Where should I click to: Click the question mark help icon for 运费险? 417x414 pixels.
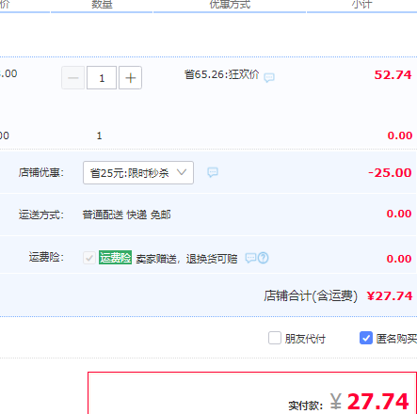[x=264, y=258]
